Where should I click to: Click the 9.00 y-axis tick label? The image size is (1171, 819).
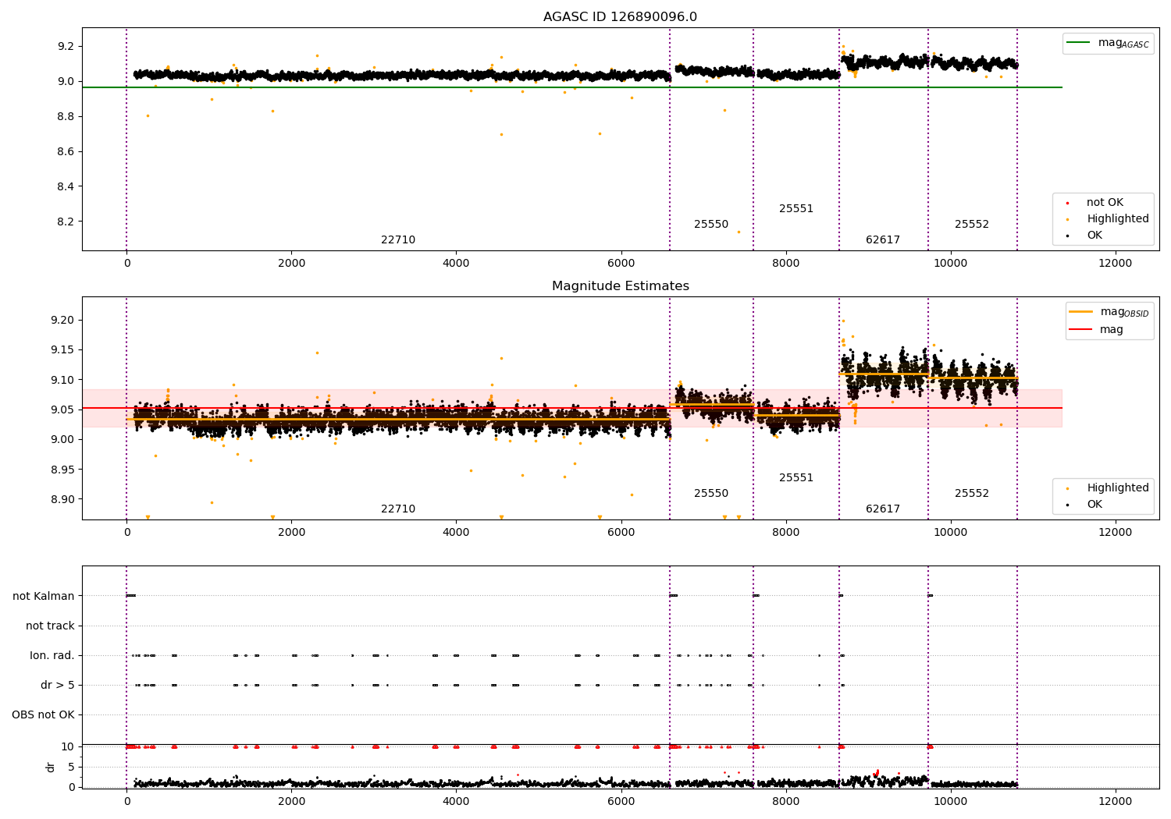(62, 440)
